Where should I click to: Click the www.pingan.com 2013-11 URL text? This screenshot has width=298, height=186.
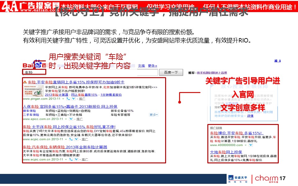42,99
